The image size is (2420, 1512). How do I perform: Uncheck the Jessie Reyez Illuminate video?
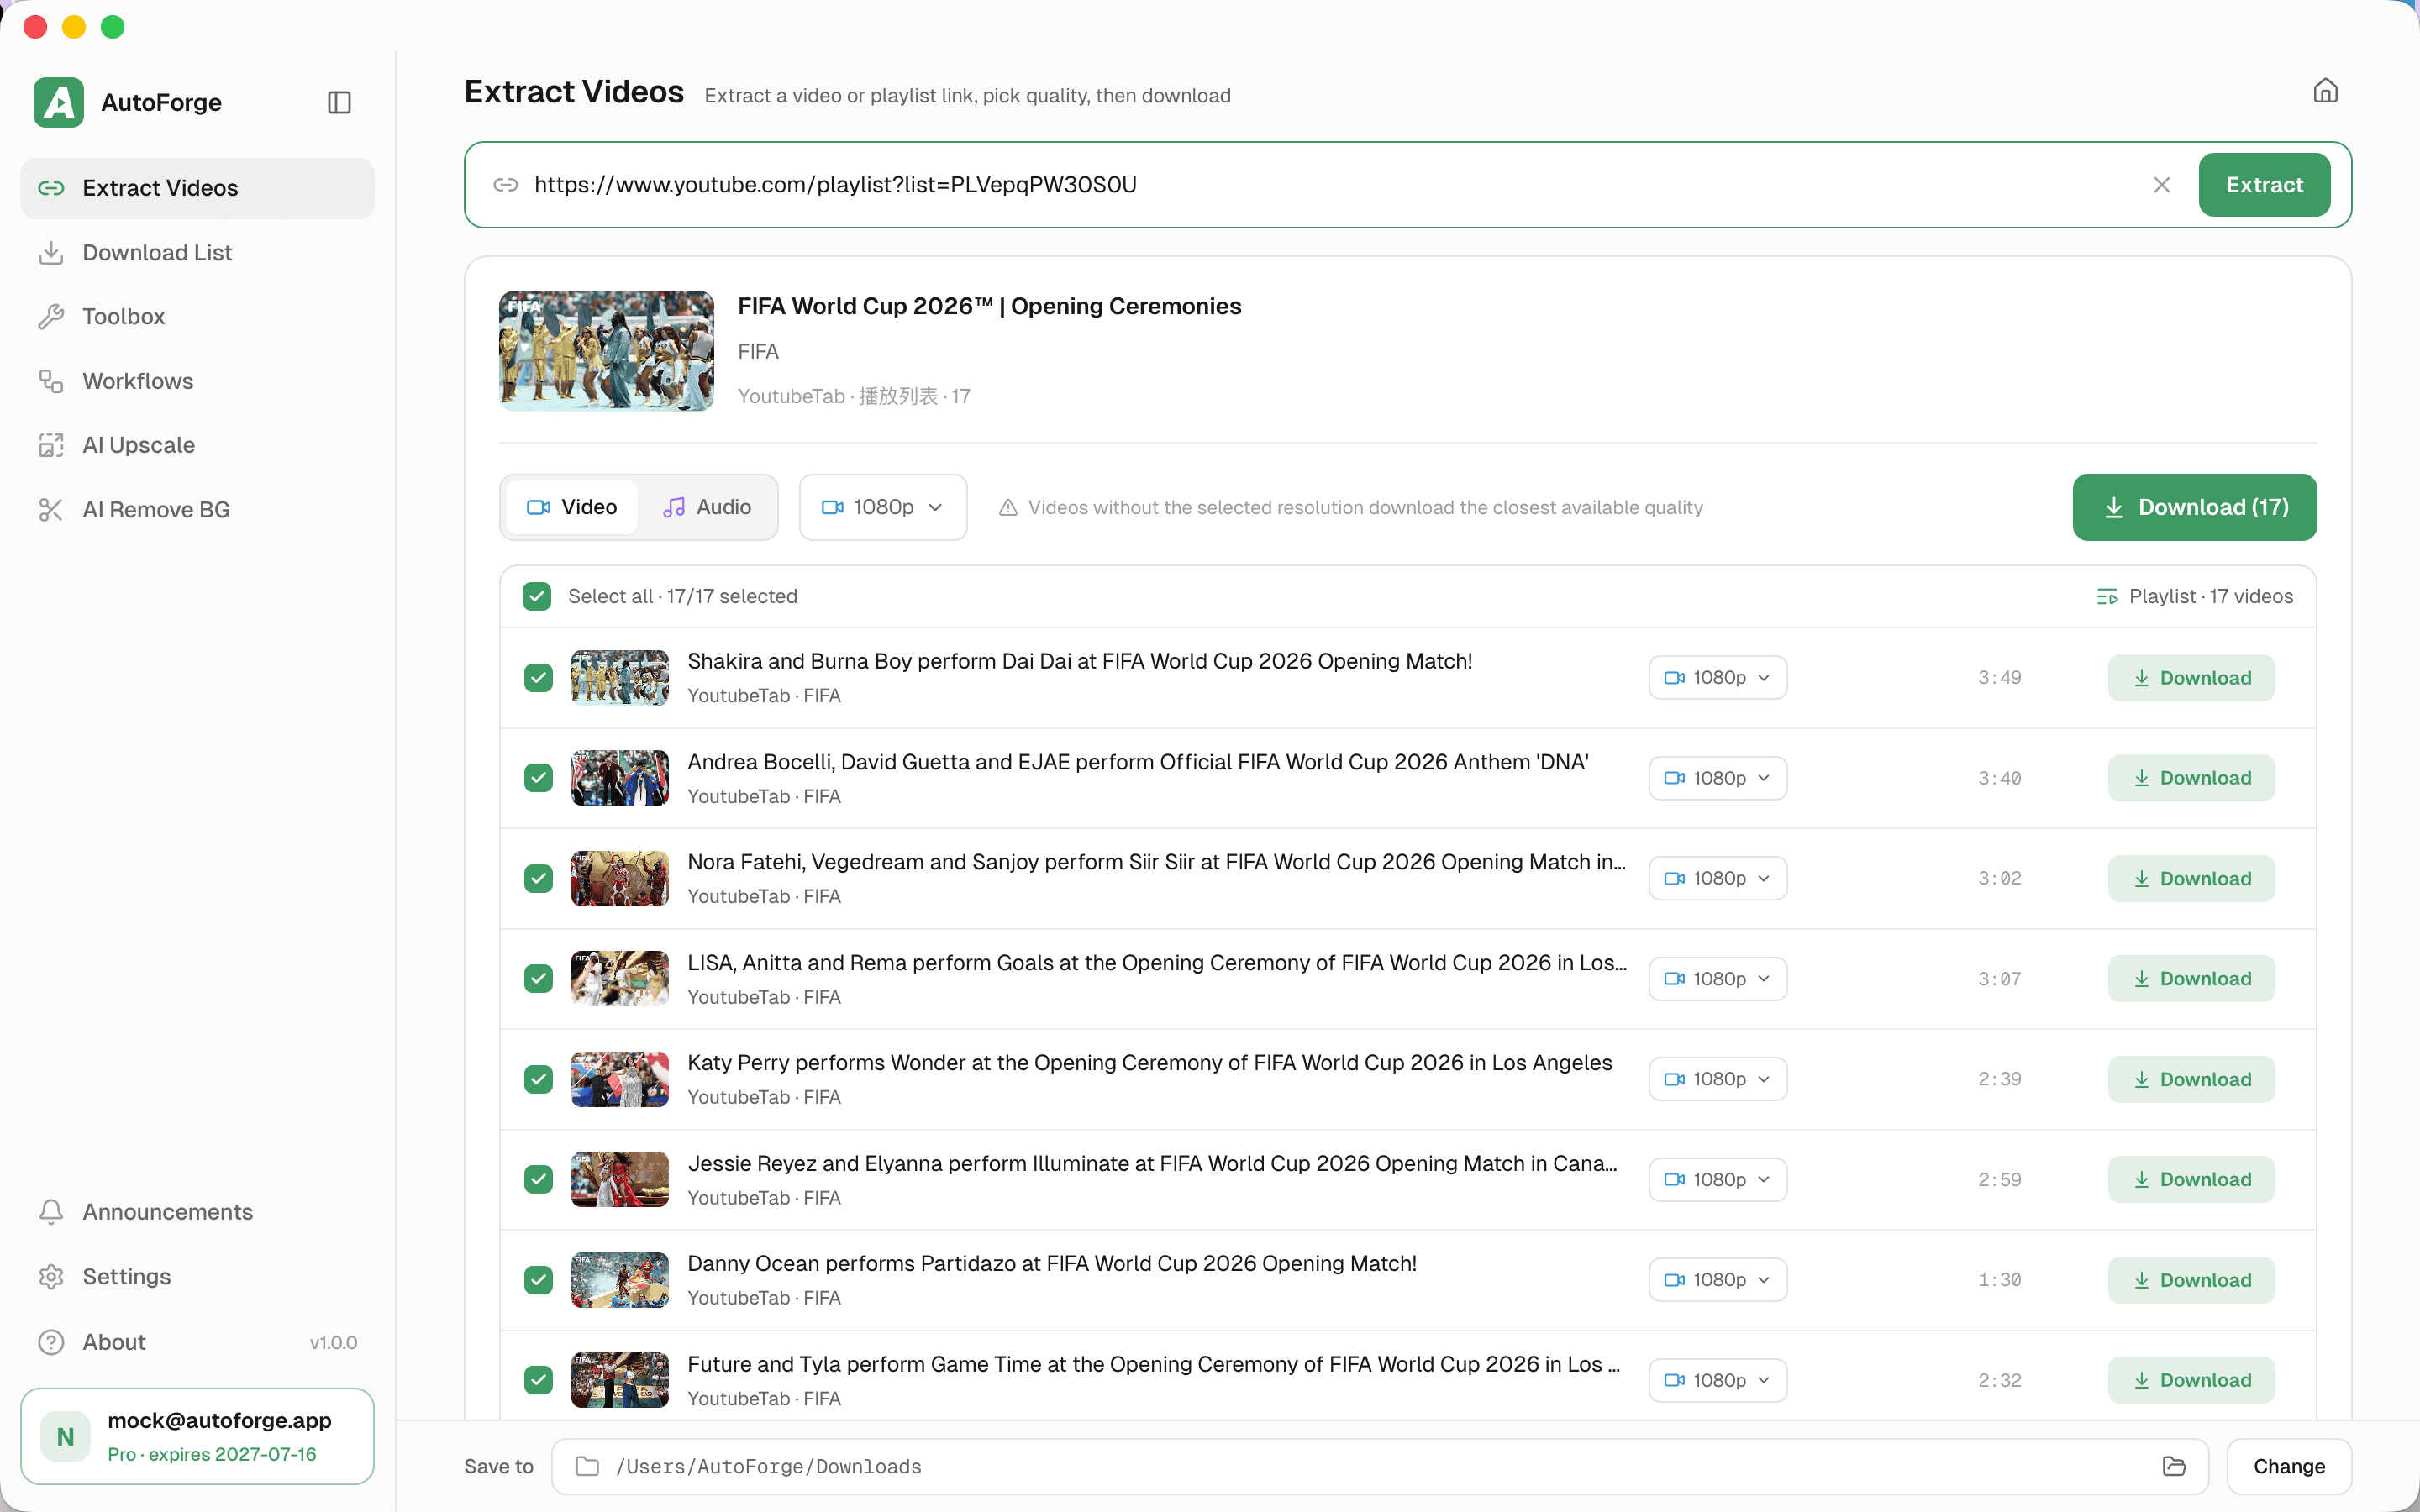click(x=539, y=1180)
